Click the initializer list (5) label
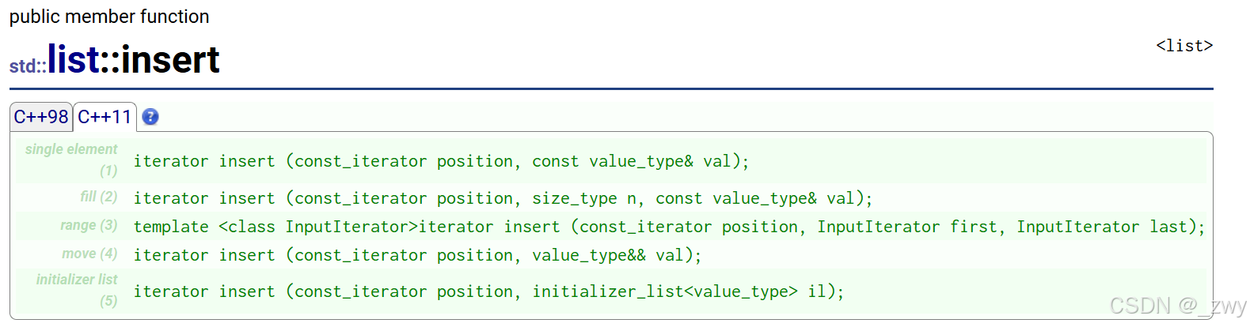1250x327 pixels. click(x=77, y=289)
